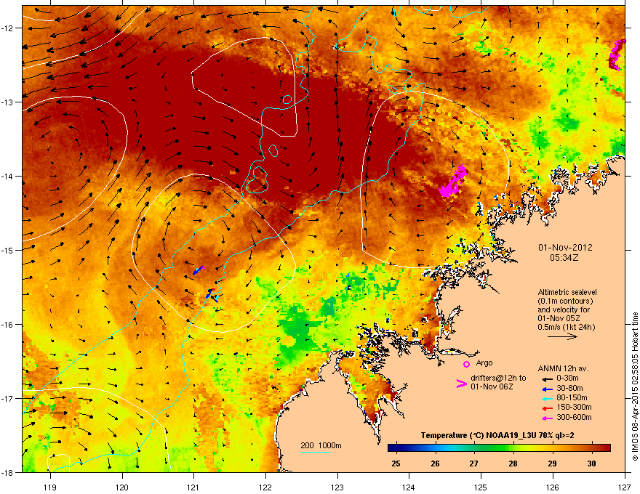Click the "30-80m" depth label

(x=569, y=389)
